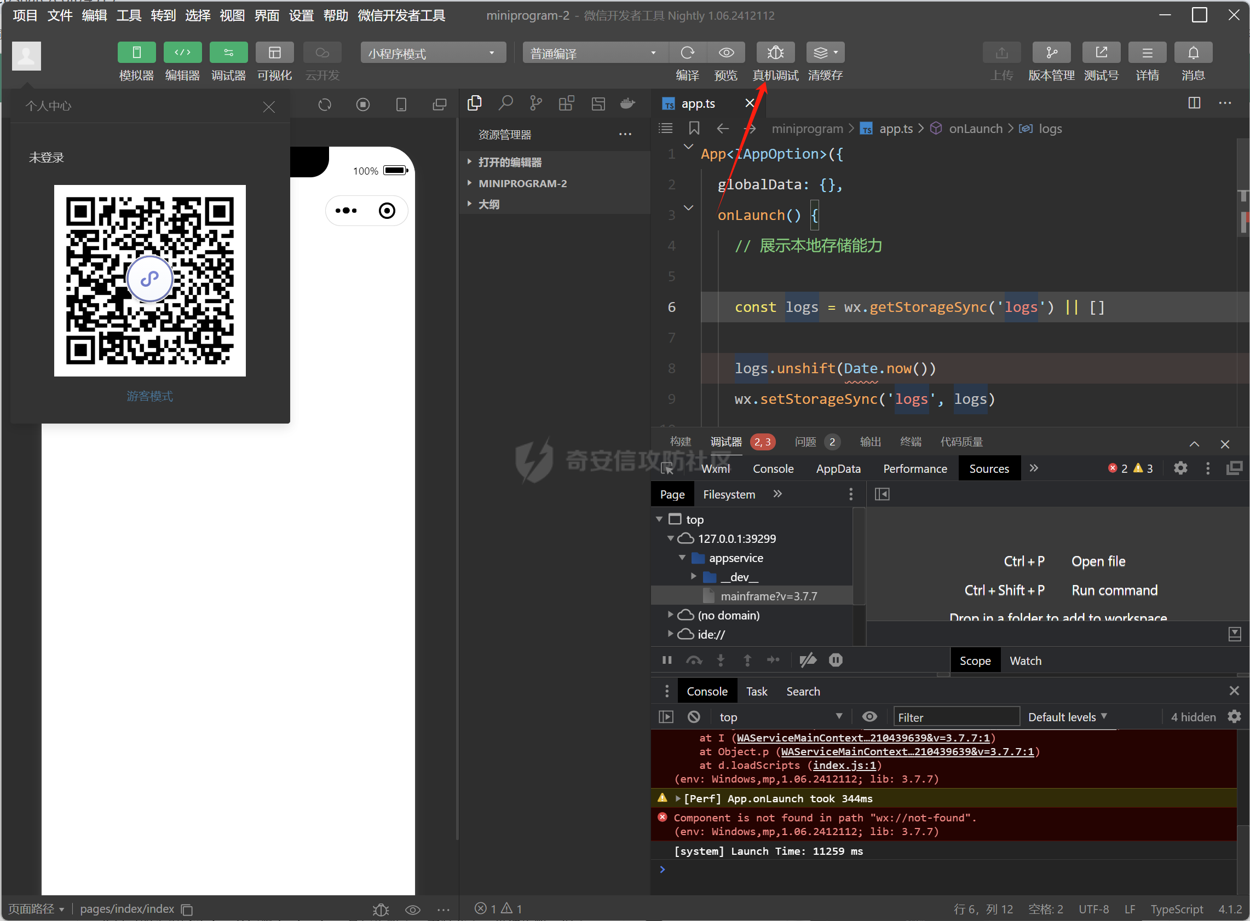Open the AppData devtools tab

[x=838, y=468]
